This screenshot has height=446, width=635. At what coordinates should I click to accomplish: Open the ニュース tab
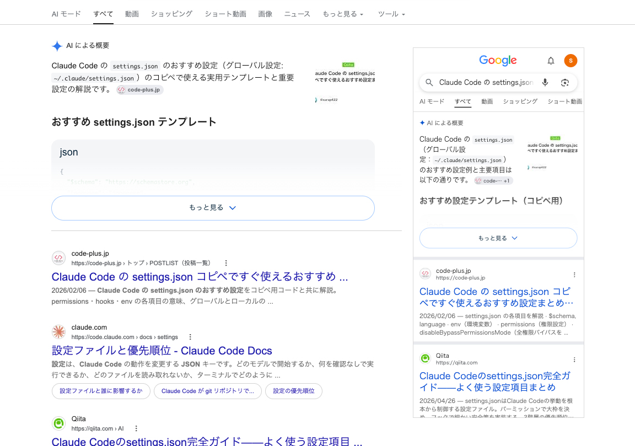pos(297,14)
